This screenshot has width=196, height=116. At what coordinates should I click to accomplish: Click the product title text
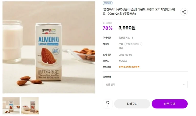(x=139, y=12)
